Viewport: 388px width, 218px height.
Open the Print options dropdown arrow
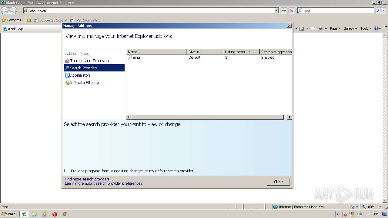[x=326, y=28]
